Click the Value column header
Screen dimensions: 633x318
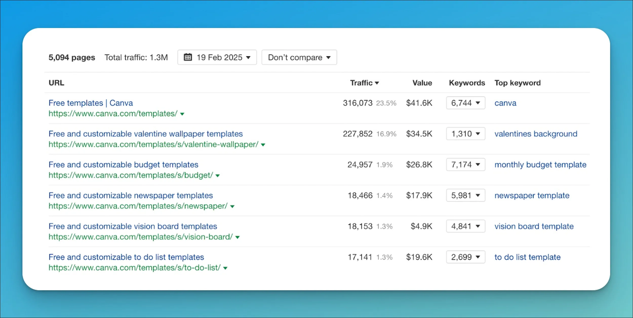(422, 83)
